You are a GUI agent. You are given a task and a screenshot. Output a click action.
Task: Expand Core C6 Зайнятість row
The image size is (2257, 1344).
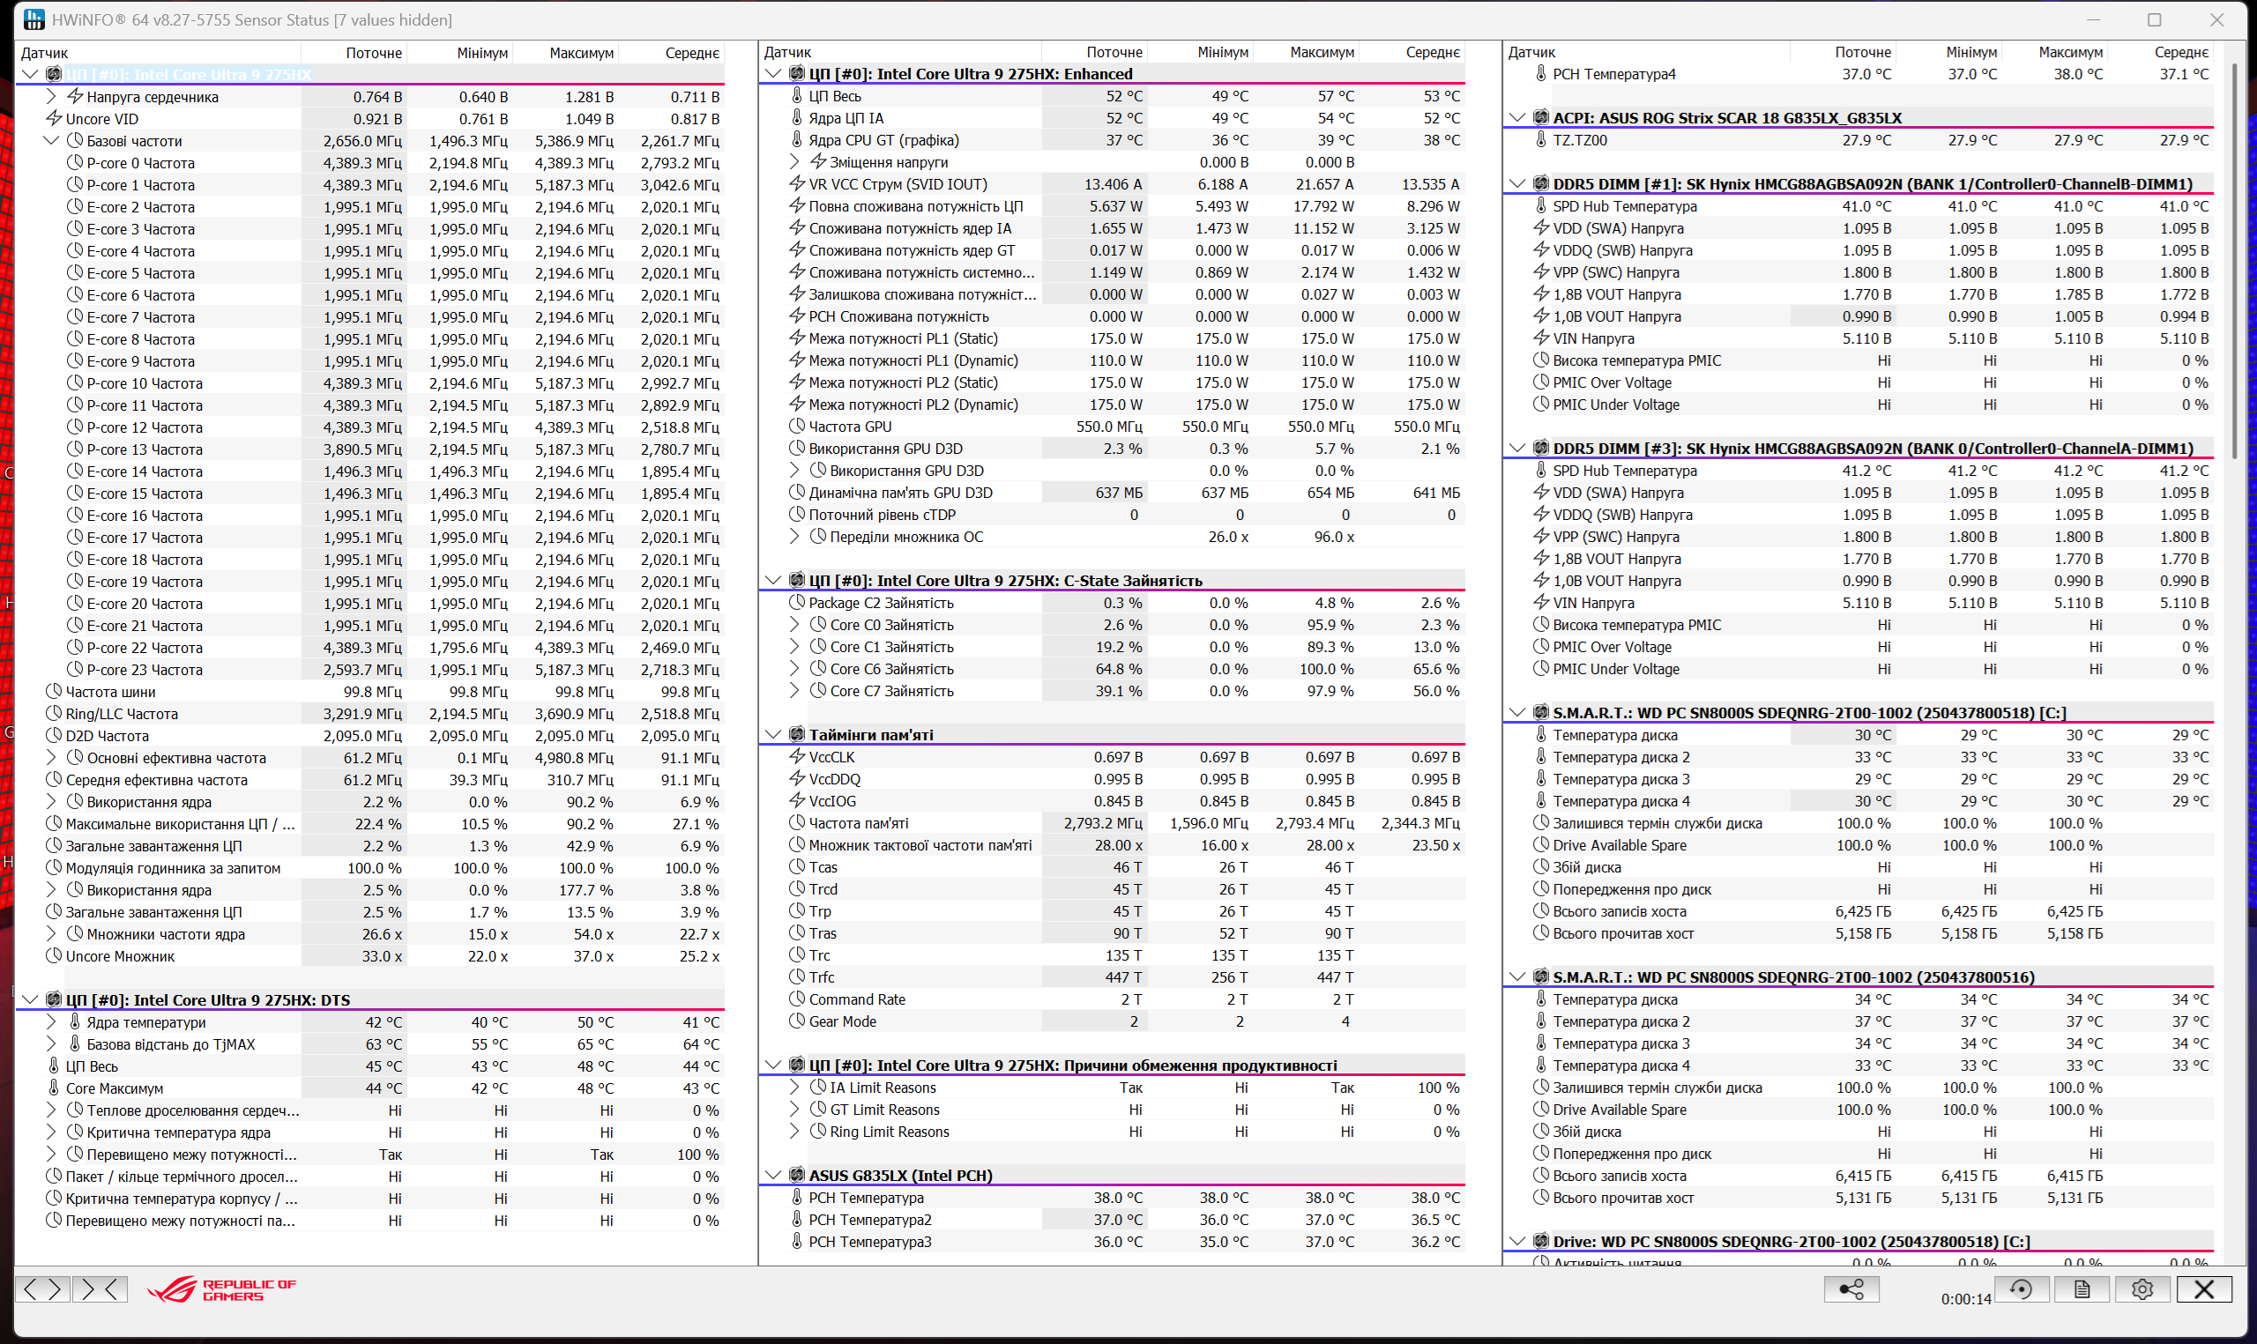click(x=794, y=668)
